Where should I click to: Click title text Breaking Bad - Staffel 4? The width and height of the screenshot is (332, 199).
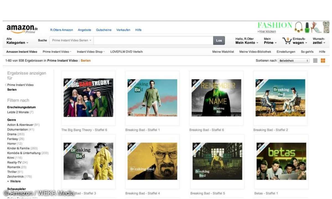click(x=142, y=193)
